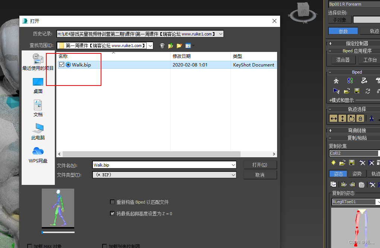Create new collection with star icon
The height and width of the screenshot is (248, 380).
pos(333,162)
